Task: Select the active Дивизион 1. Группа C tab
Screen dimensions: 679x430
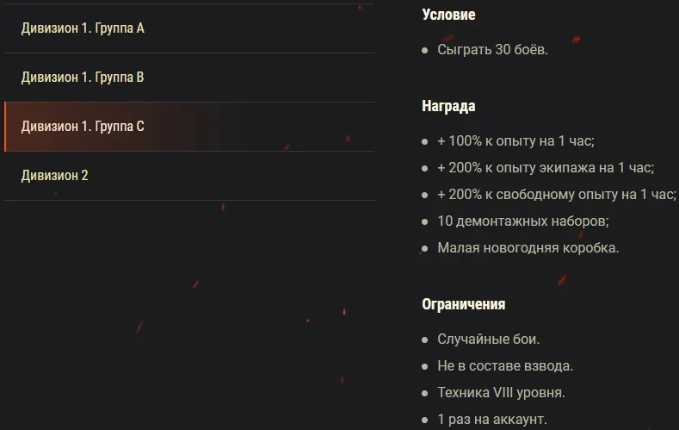Action: (83, 127)
